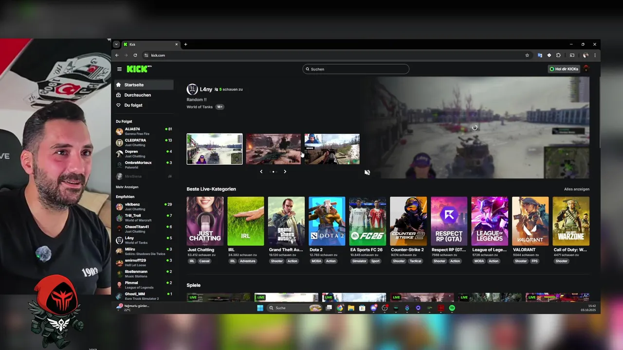This screenshot has width=623, height=350.
Task: Open followed channel Dopren
Action: pos(144,154)
